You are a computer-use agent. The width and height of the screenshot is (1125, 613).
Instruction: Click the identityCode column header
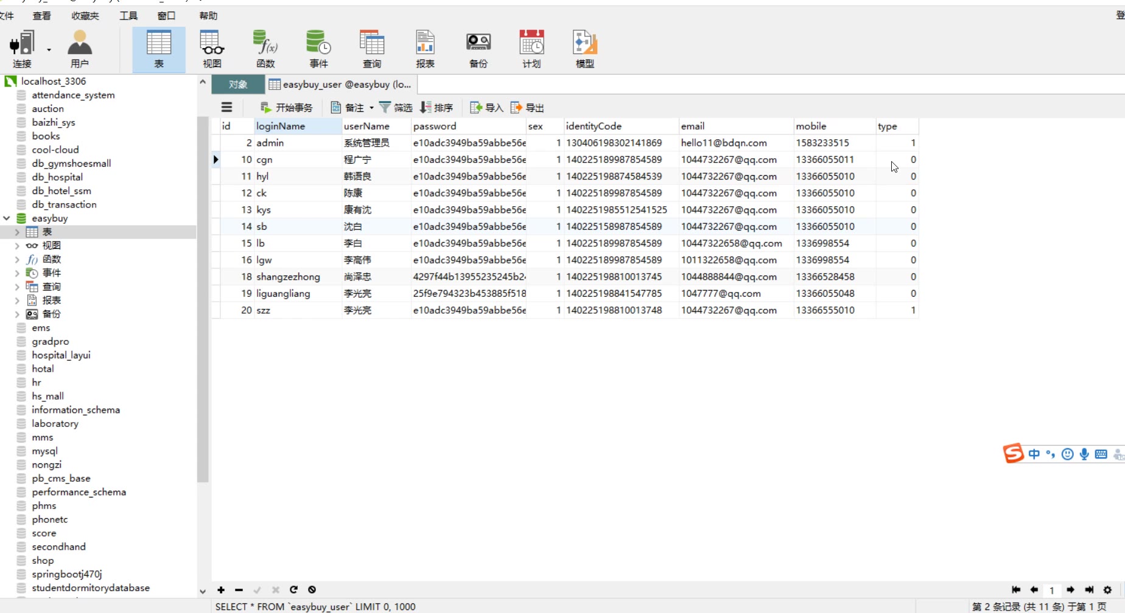tap(621, 126)
